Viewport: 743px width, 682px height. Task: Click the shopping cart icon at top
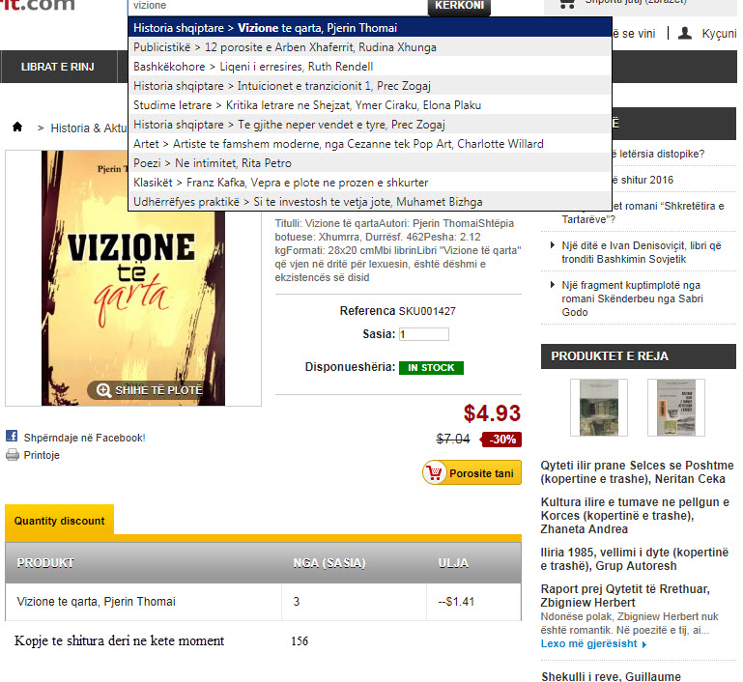click(567, 4)
